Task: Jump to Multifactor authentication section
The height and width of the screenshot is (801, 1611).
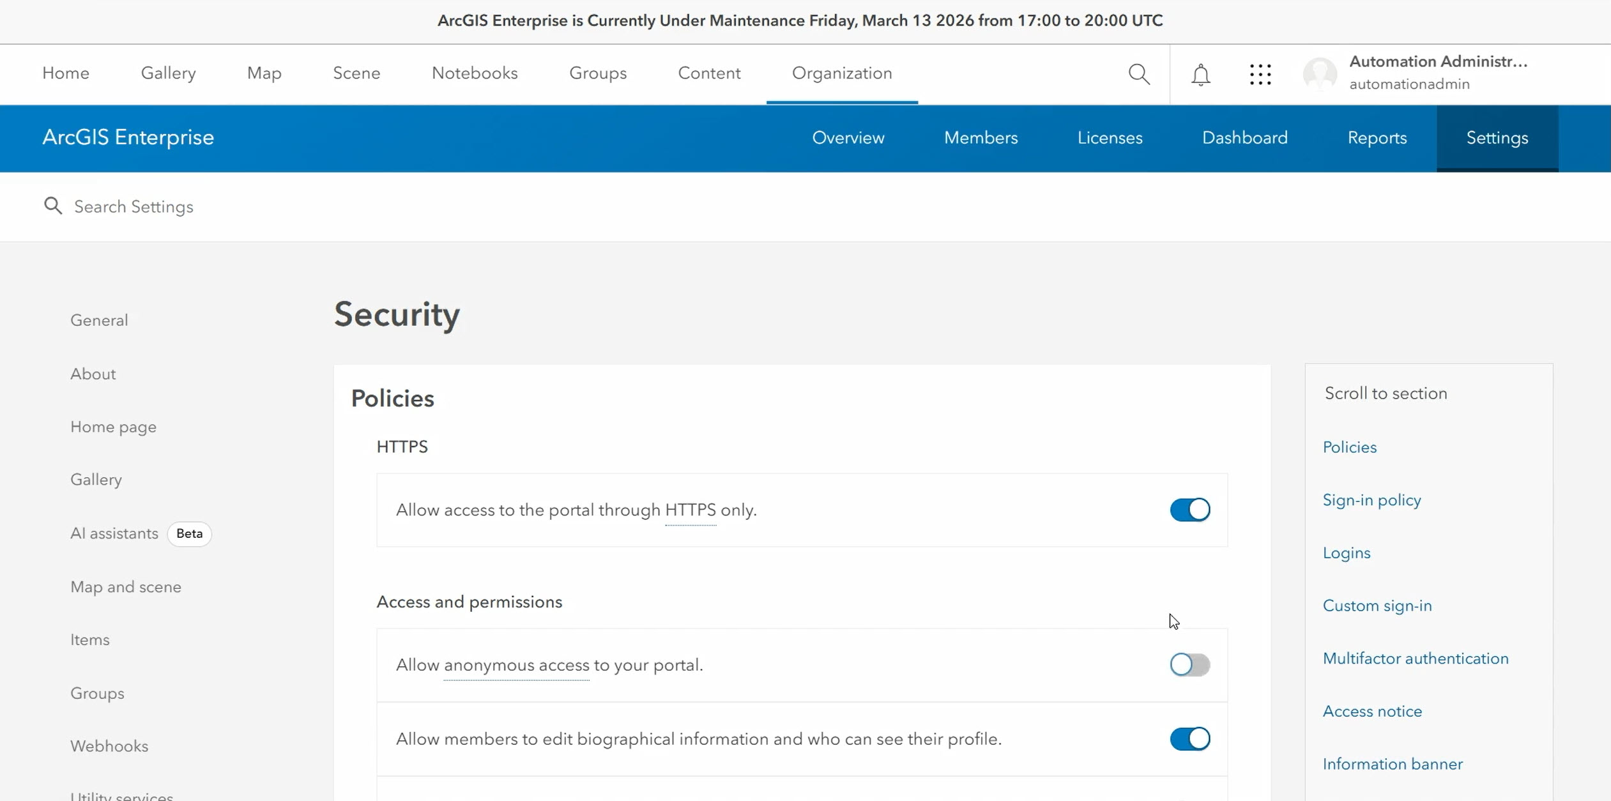Action: click(x=1416, y=658)
